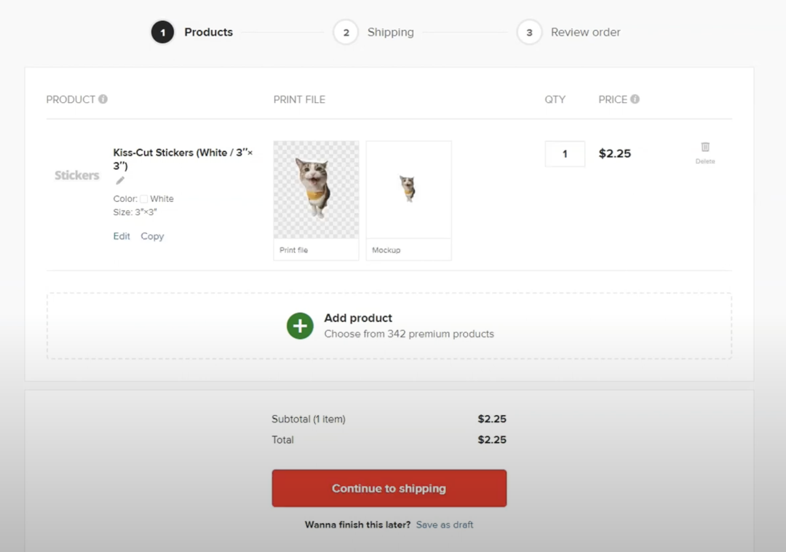Click the Stickers product logo
Viewport: 786px width, 552px height.
click(77, 175)
